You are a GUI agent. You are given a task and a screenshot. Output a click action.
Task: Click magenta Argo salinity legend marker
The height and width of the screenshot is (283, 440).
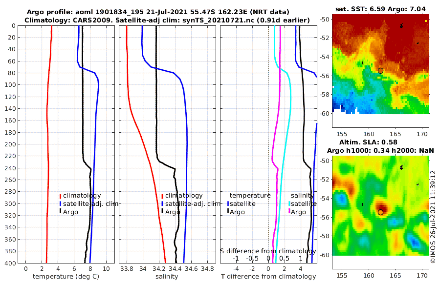pos(289,211)
